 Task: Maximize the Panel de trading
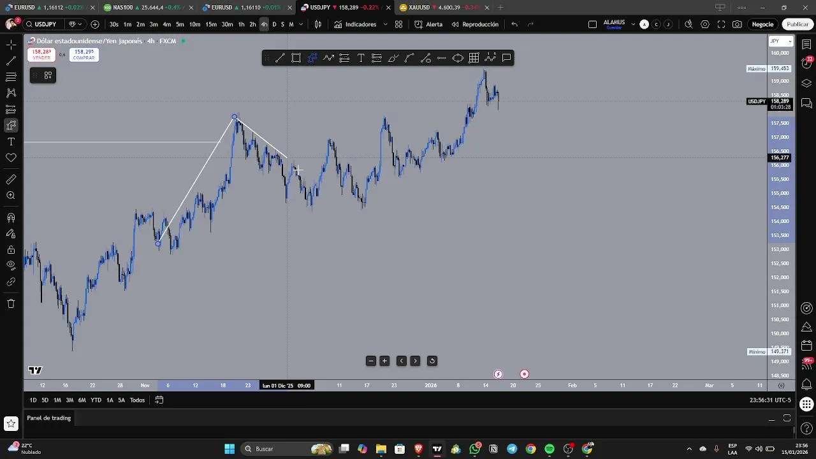[787, 418]
